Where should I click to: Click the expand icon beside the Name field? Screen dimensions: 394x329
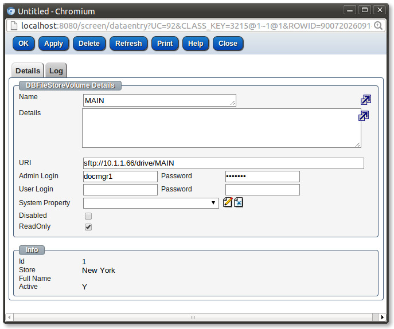click(x=365, y=100)
